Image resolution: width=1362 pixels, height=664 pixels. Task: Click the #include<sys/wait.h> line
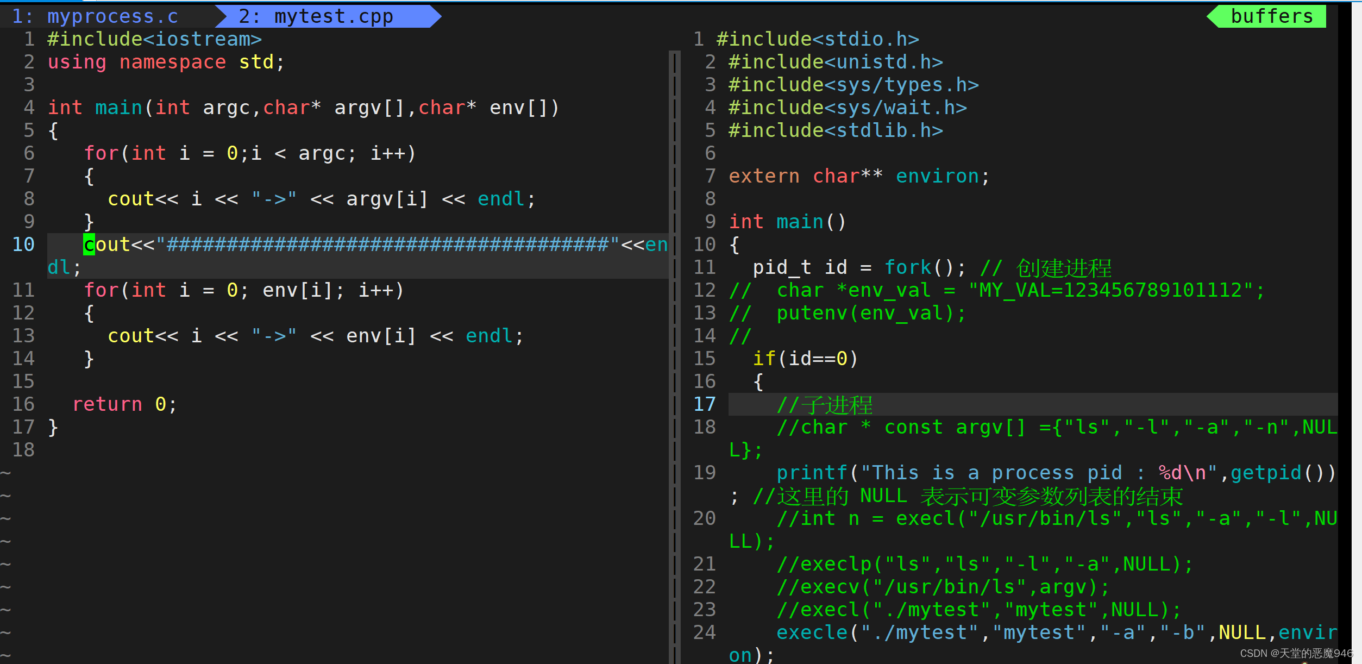point(848,108)
